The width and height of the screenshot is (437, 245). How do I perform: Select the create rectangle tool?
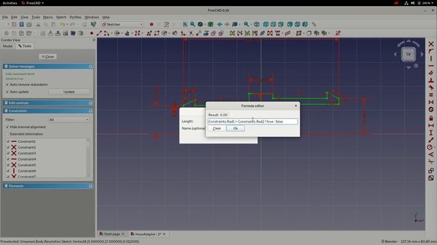point(156,33)
